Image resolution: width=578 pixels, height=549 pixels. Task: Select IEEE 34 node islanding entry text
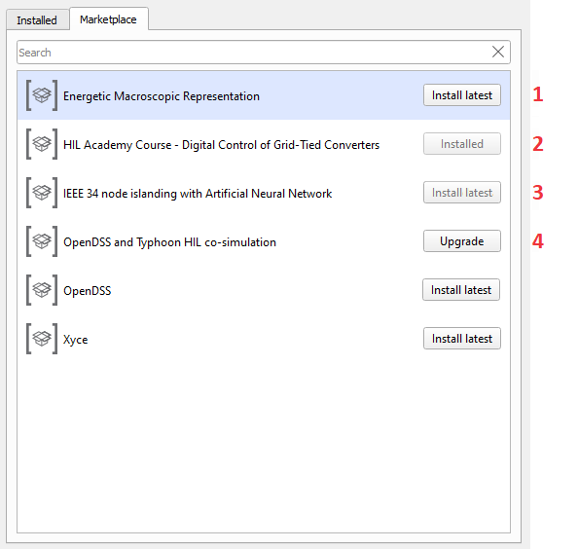pyautogui.click(x=198, y=194)
